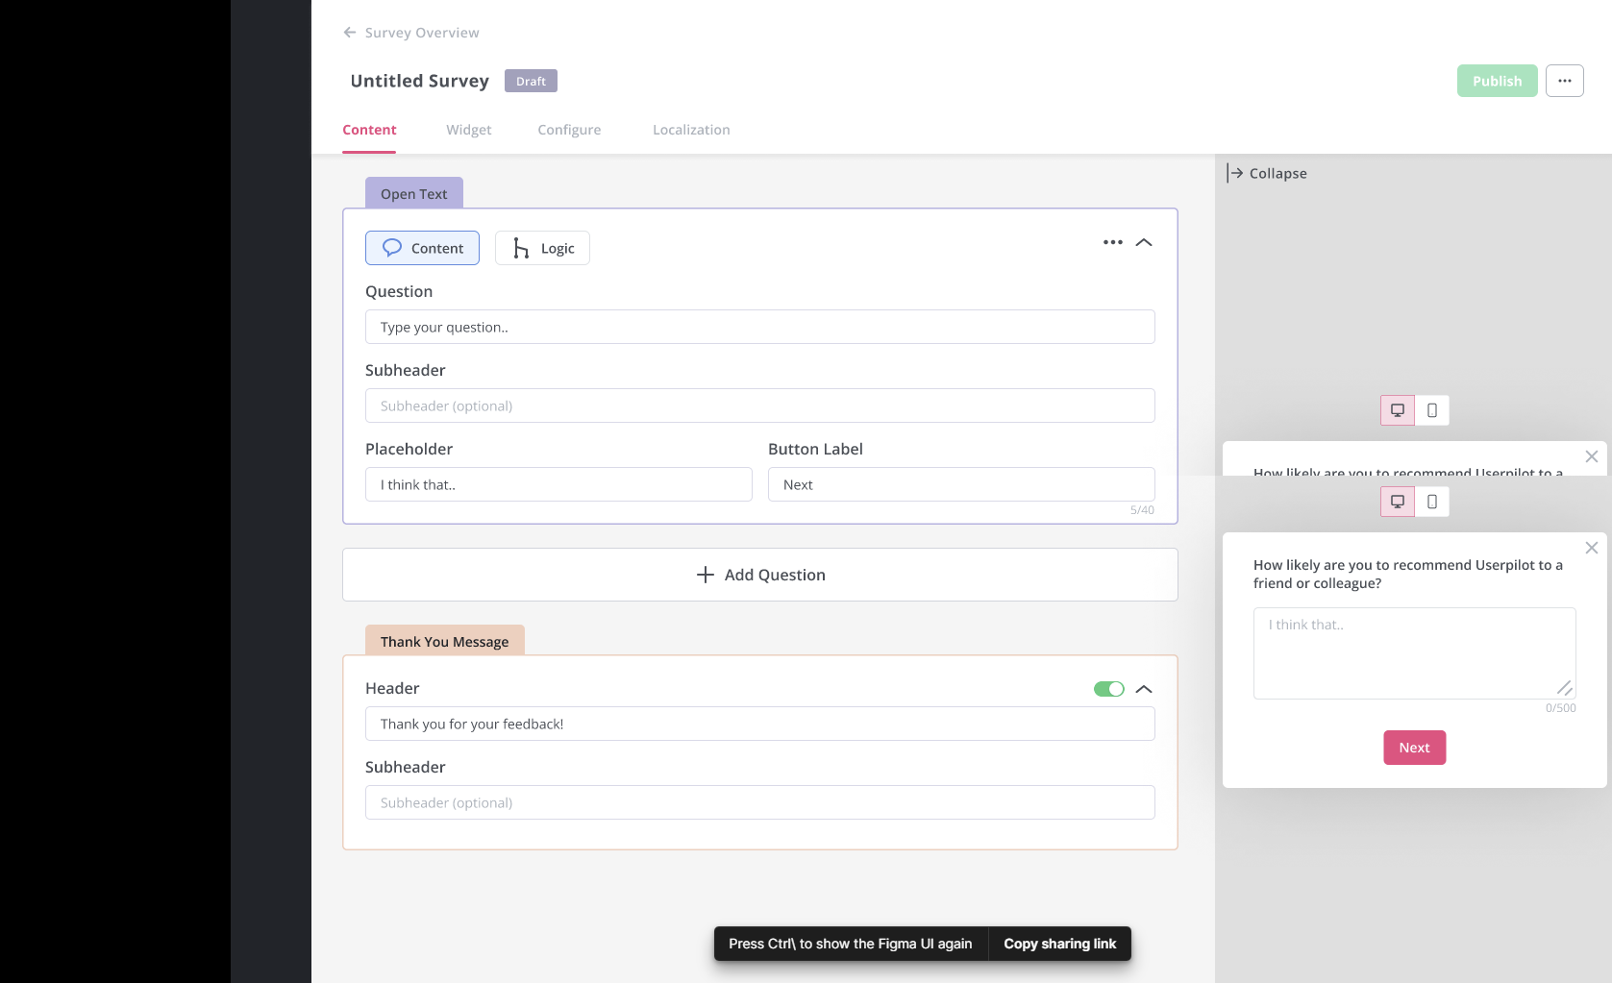The image size is (1612, 983).
Task: Close the lower survey preview widget
Action: pos(1591,548)
